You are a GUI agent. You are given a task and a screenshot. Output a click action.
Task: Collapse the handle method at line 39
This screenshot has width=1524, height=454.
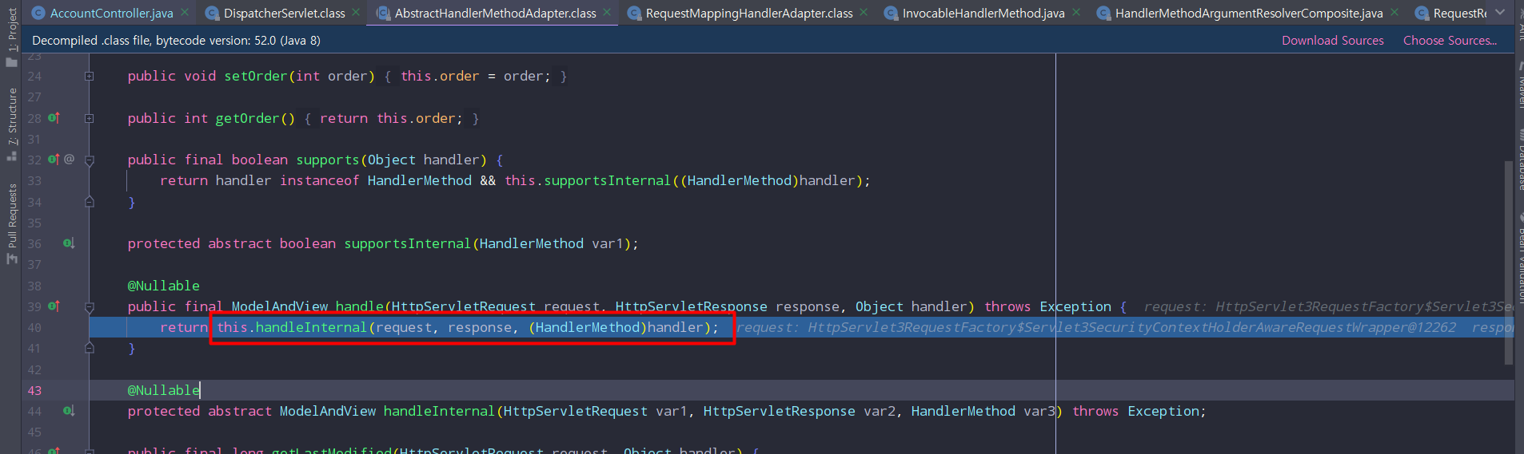coord(90,307)
